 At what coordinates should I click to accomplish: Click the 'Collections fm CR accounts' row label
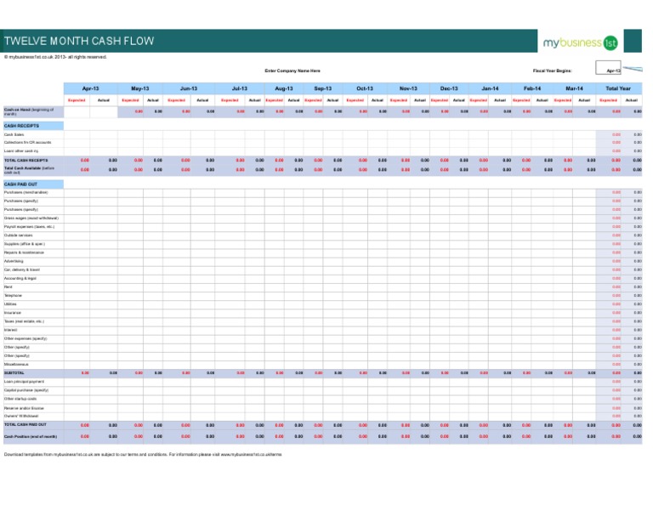tap(27, 142)
